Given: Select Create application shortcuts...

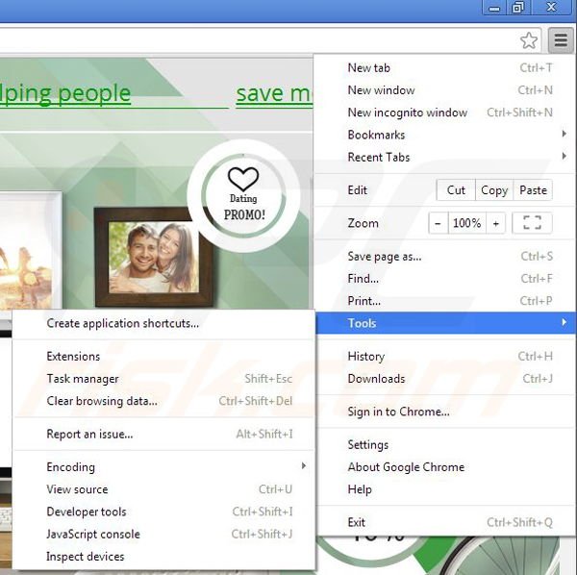Looking at the screenshot, I should pyautogui.click(x=163, y=323).
